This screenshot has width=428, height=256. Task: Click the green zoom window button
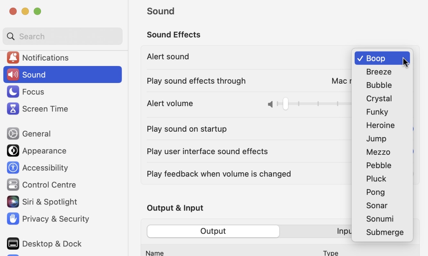click(x=37, y=11)
